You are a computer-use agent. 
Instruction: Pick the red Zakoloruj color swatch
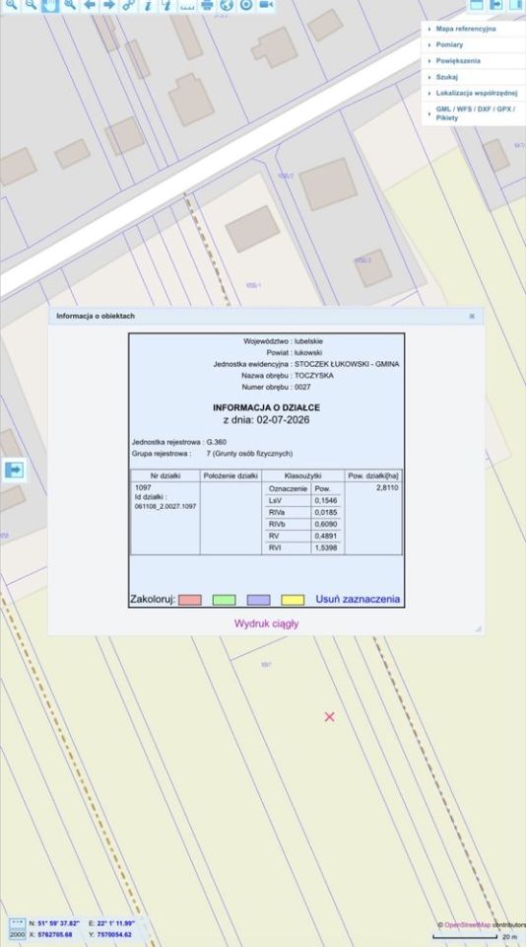[190, 600]
